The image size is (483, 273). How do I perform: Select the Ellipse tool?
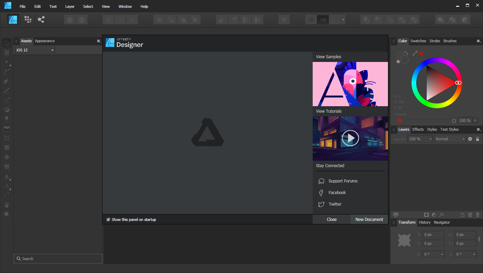coord(7,157)
